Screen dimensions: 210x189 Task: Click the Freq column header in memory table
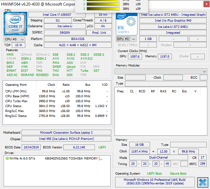120,91
